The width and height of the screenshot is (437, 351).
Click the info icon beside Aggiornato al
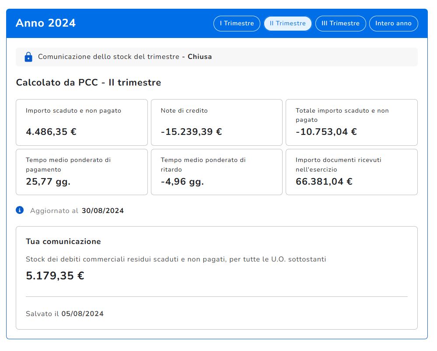20,210
